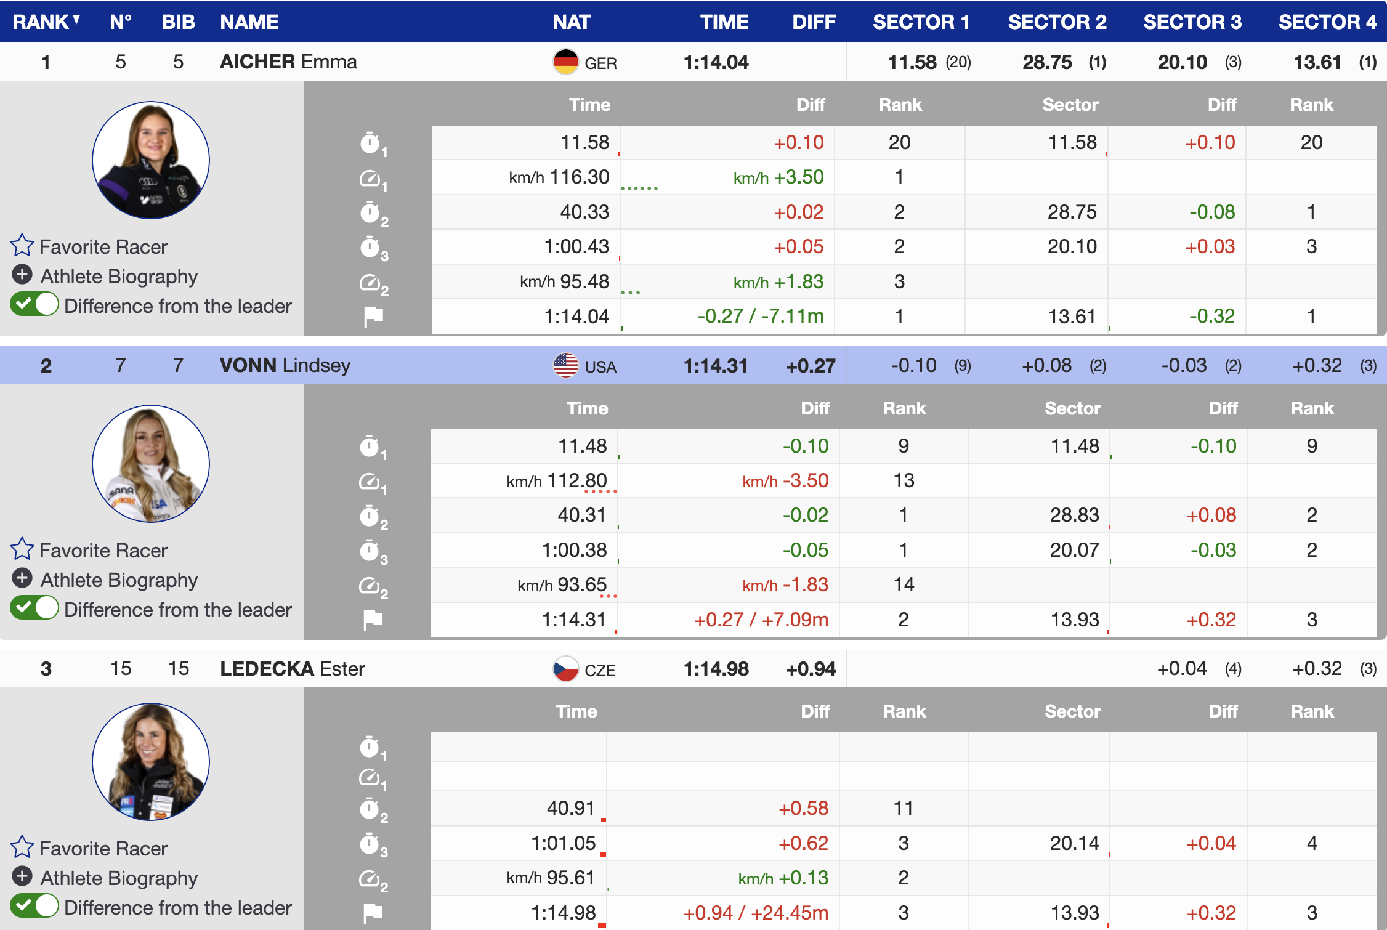The image size is (1387, 930).
Task: Open Lindsey Vonn's Athlete Biography plus
Action: click(x=22, y=578)
